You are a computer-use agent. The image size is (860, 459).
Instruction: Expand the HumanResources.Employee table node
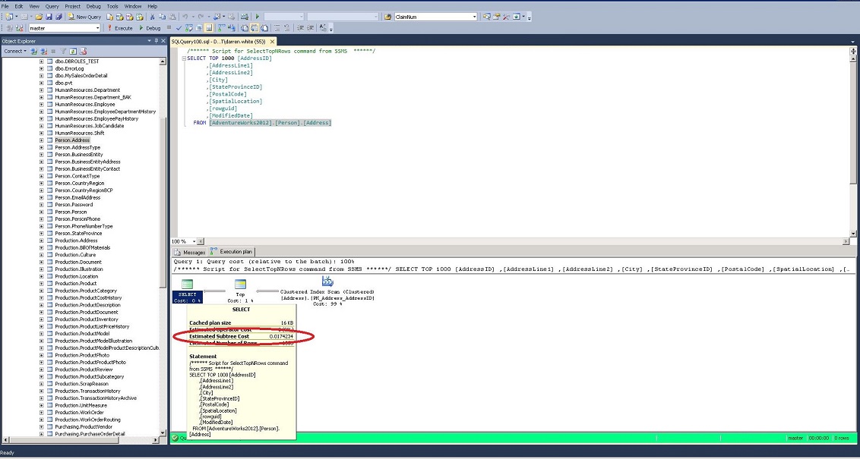tap(42, 105)
